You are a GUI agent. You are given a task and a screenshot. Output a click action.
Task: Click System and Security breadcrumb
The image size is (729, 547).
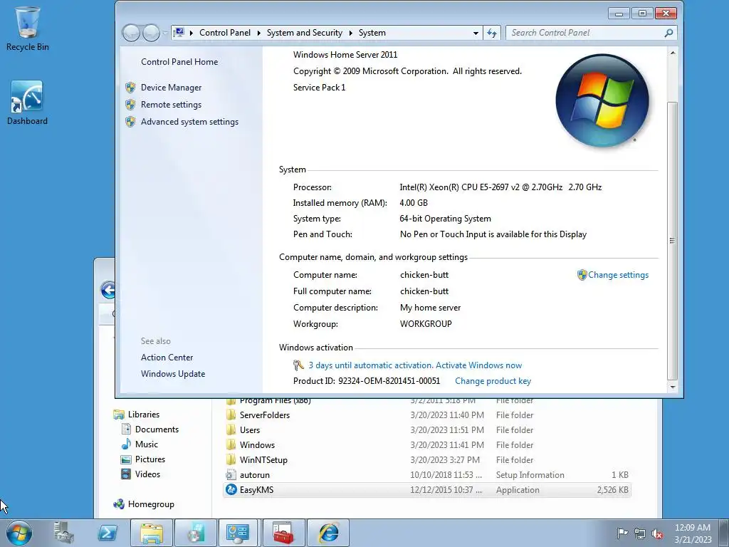(305, 33)
